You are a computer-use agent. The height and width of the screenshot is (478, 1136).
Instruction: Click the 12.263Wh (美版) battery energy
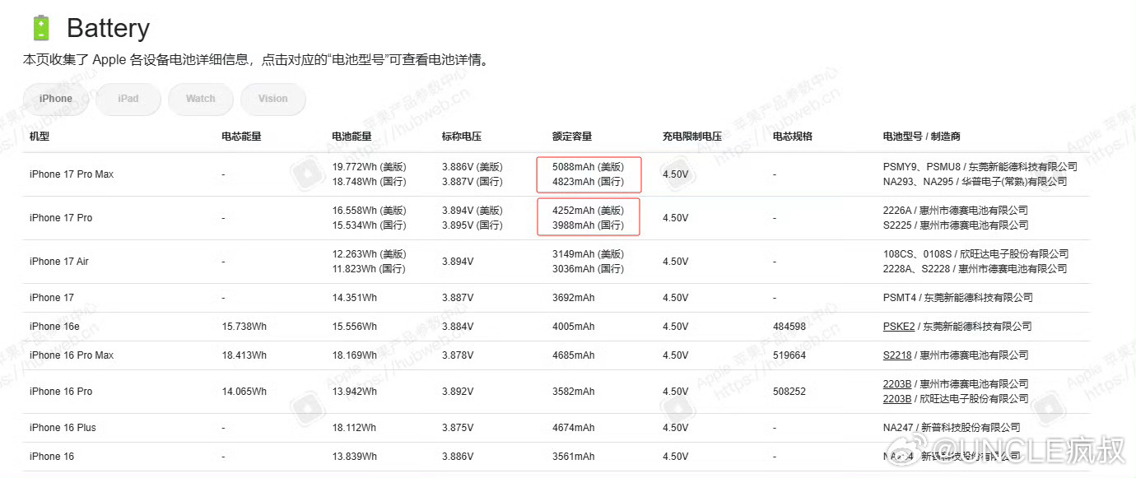point(370,254)
